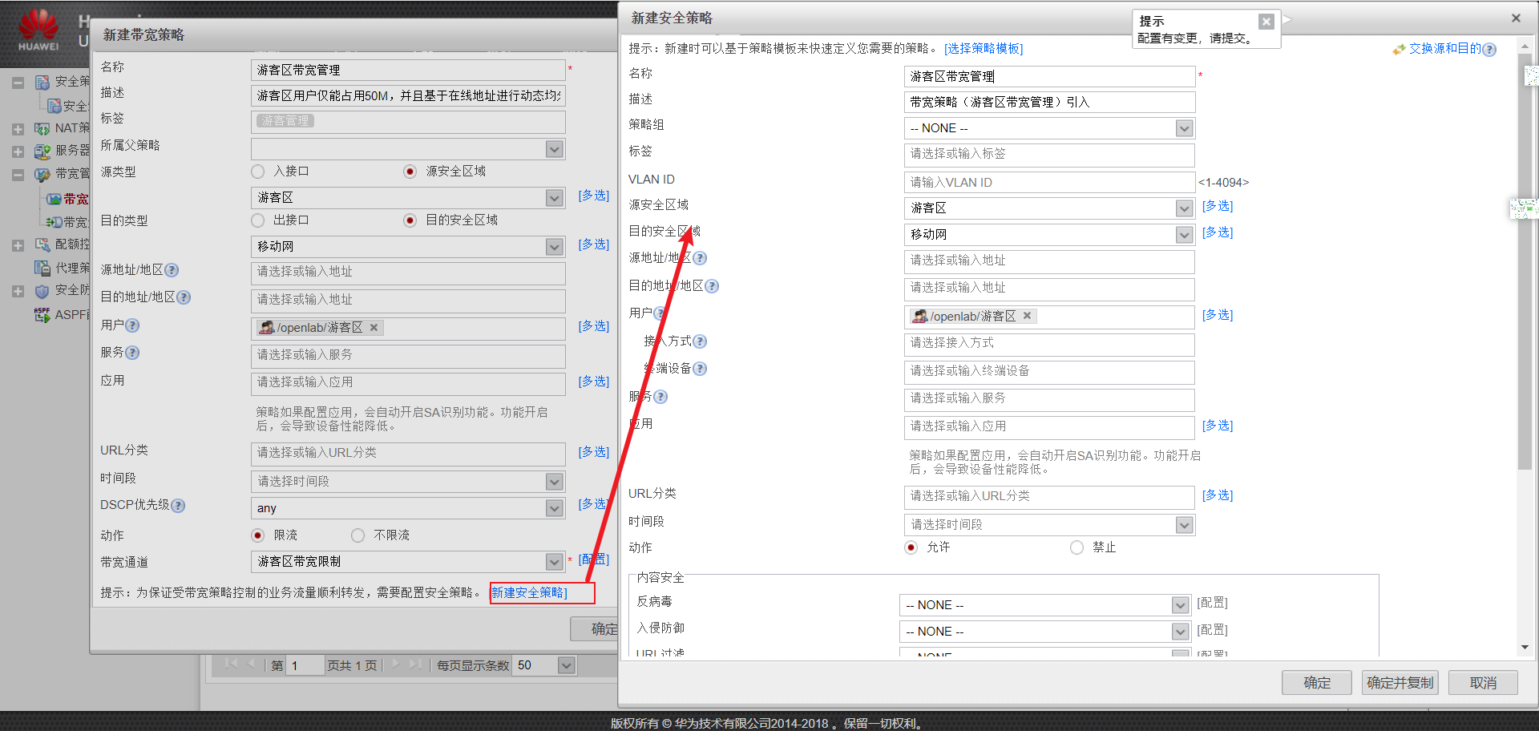Select 入接口 source type radio
The image size is (1539, 731).
pos(257,172)
